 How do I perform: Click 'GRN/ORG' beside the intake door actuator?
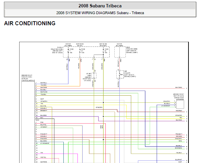coord(167,101)
